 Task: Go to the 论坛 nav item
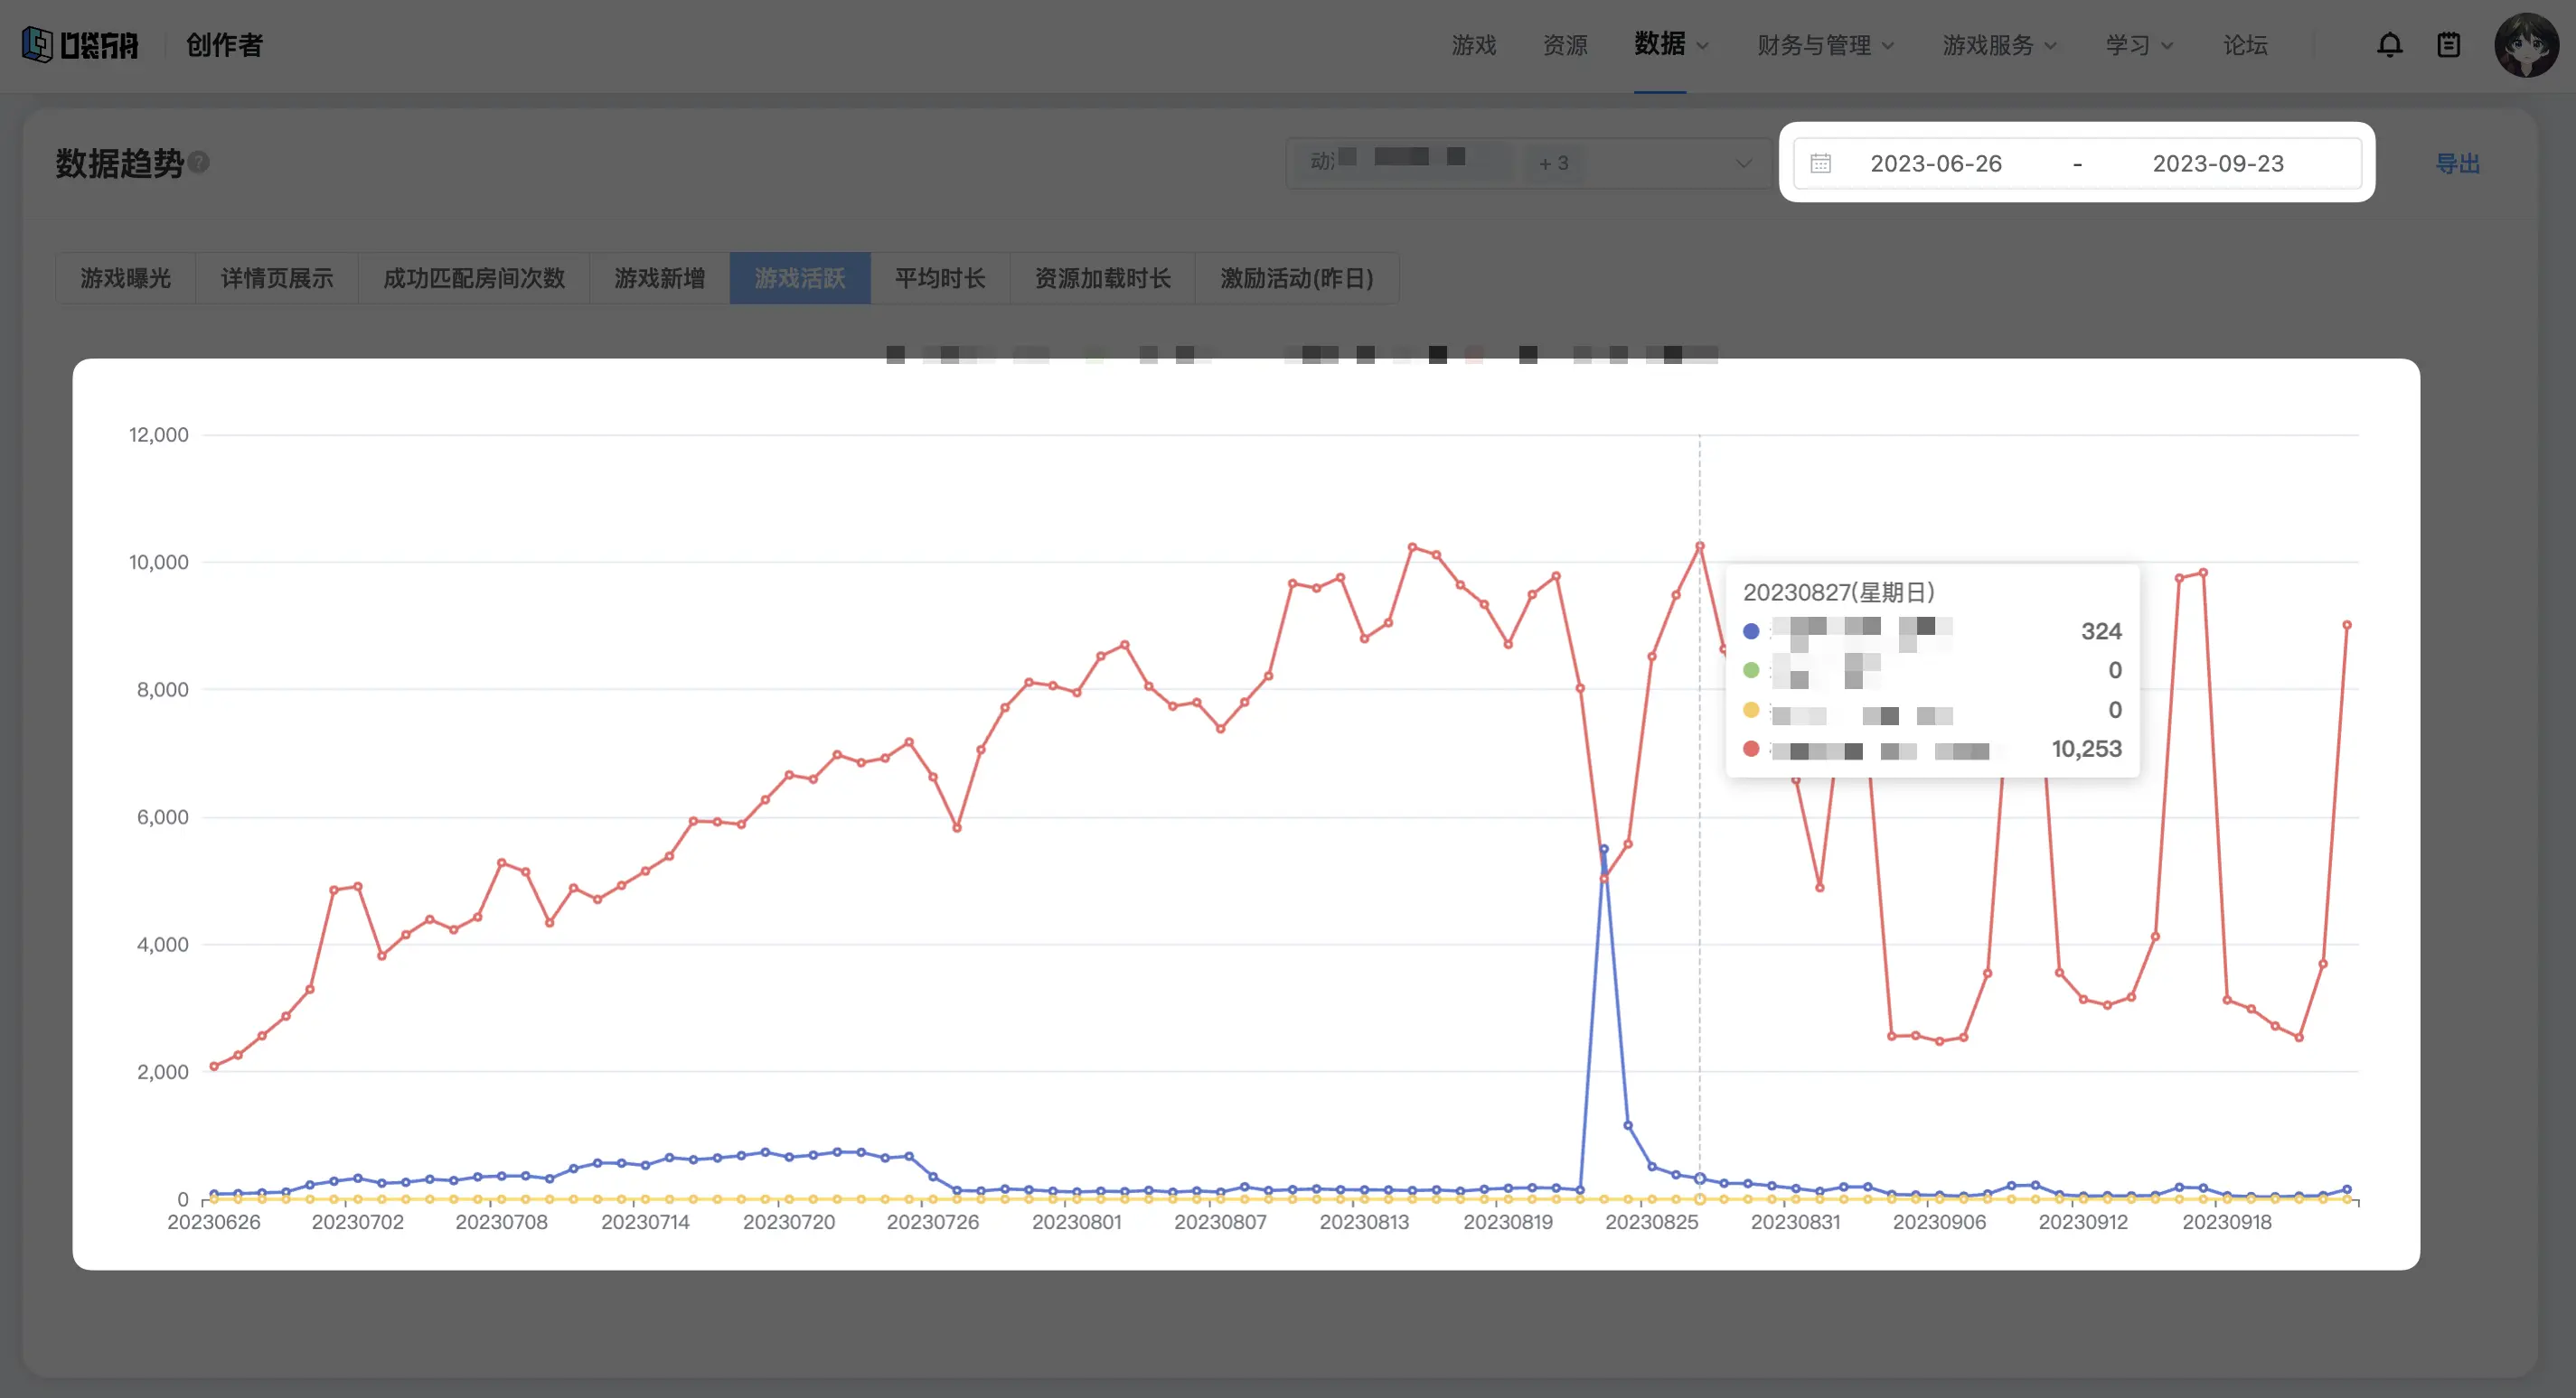[x=2245, y=45]
